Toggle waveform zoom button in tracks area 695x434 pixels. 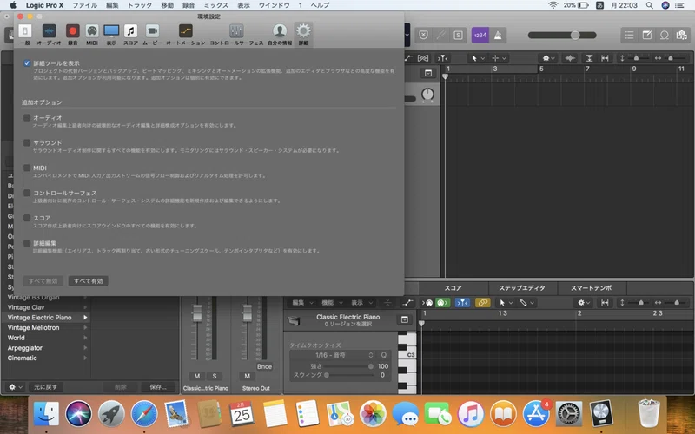click(570, 58)
